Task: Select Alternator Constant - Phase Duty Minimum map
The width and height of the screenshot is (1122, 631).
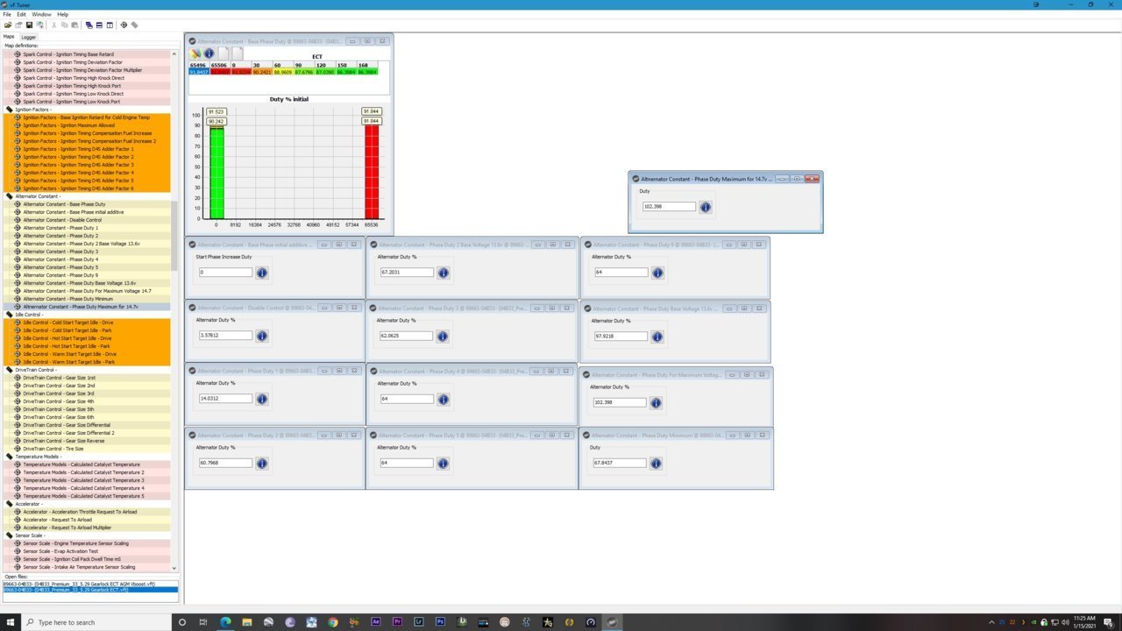Action: point(88,299)
